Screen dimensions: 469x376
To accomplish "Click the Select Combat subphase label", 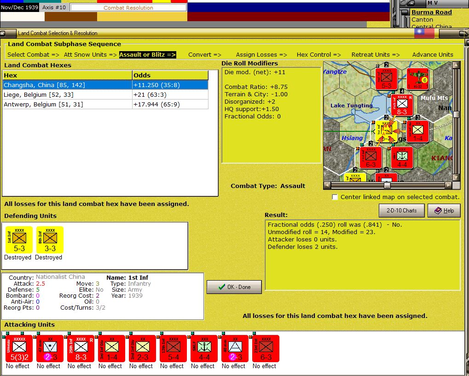I will coord(33,55).
